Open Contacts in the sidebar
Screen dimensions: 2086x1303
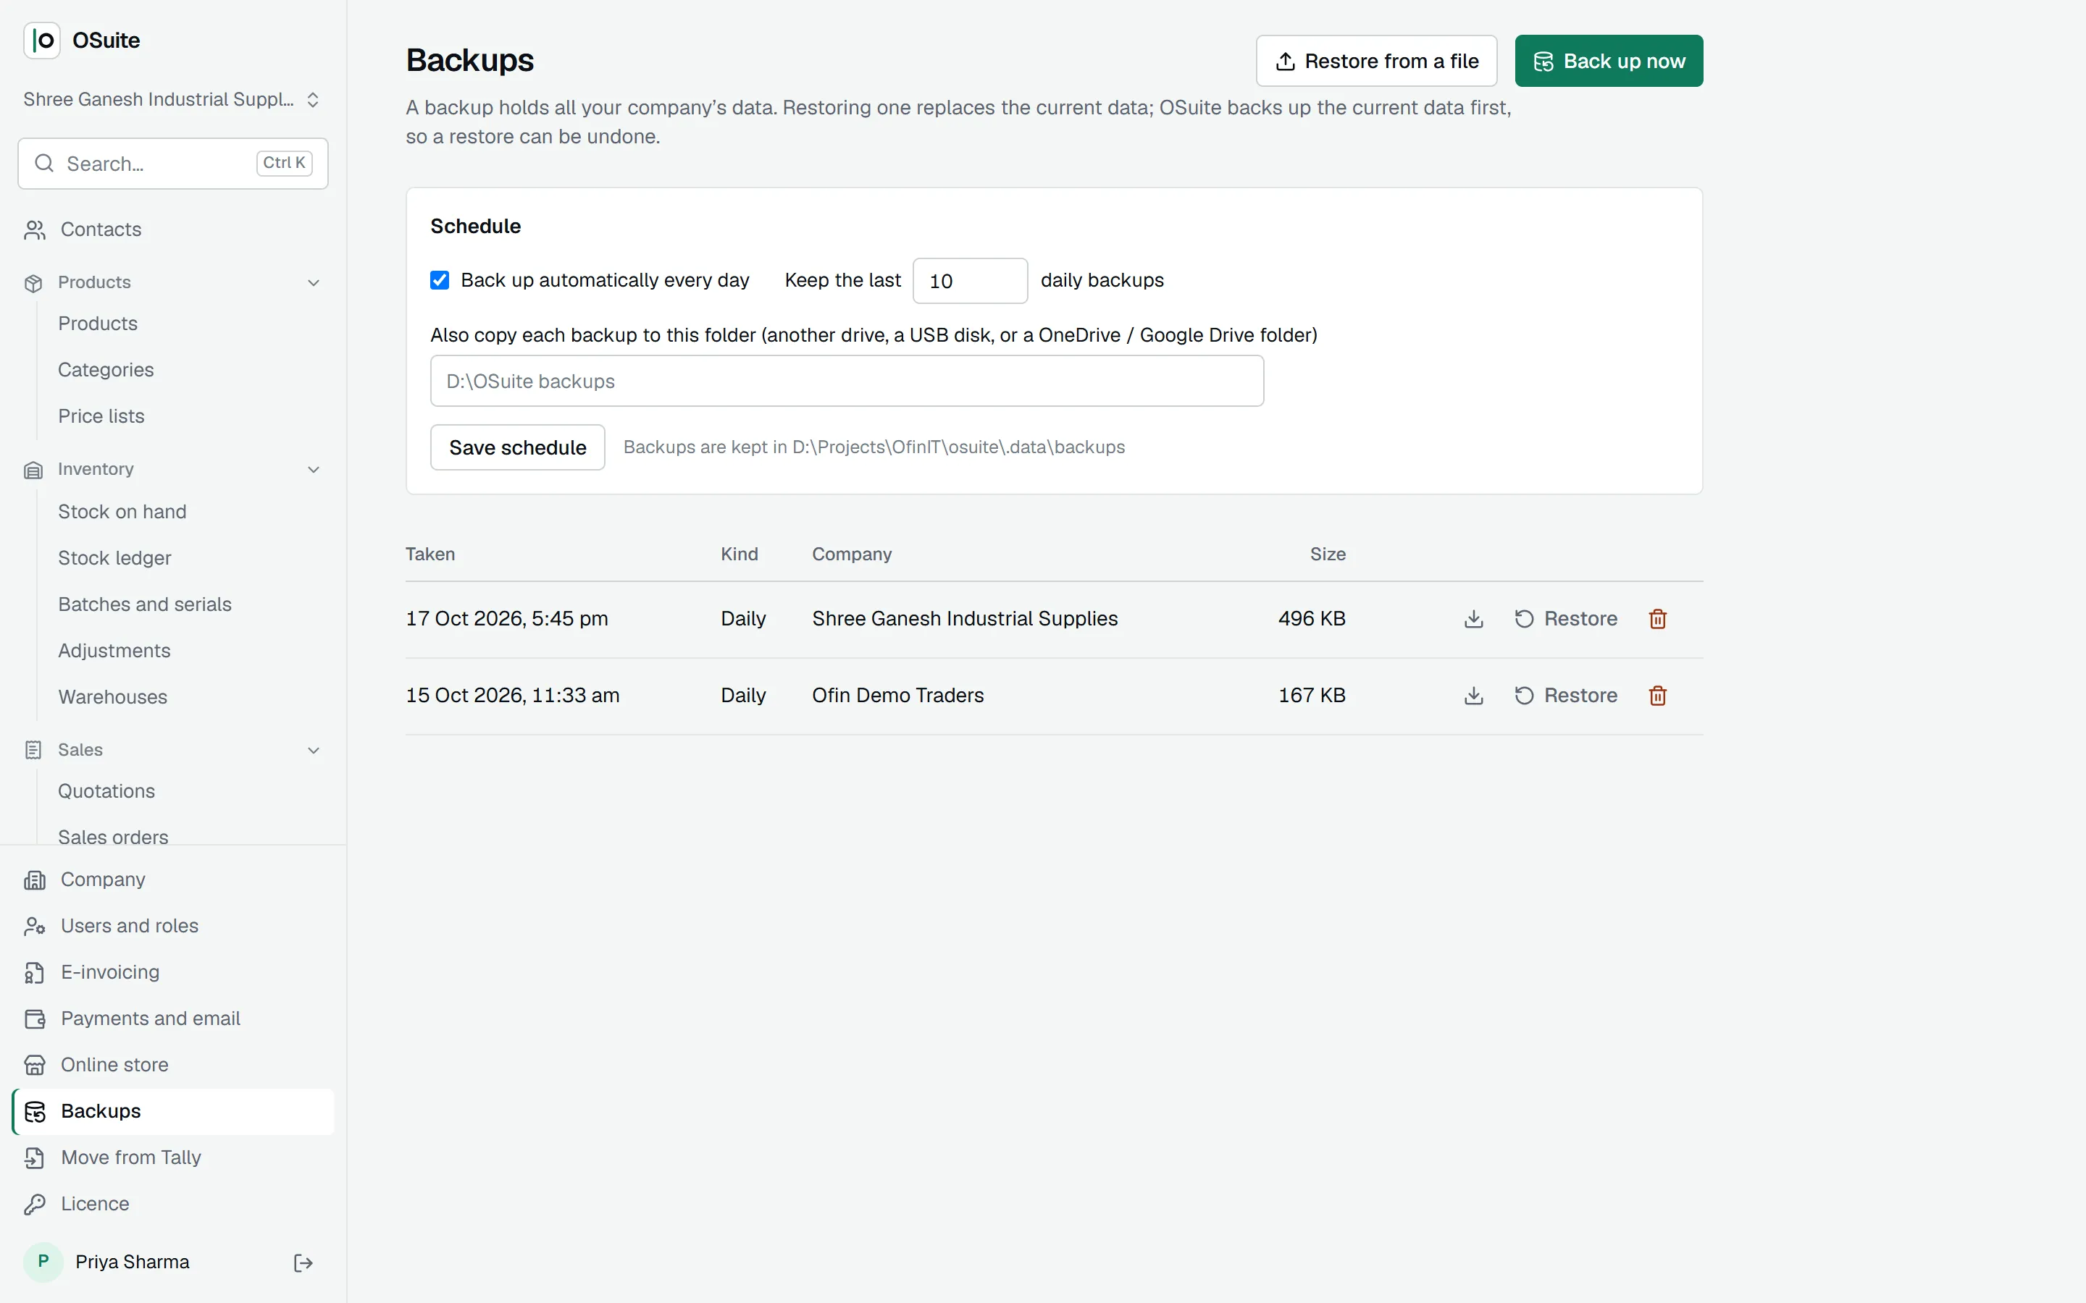click(172, 229)
